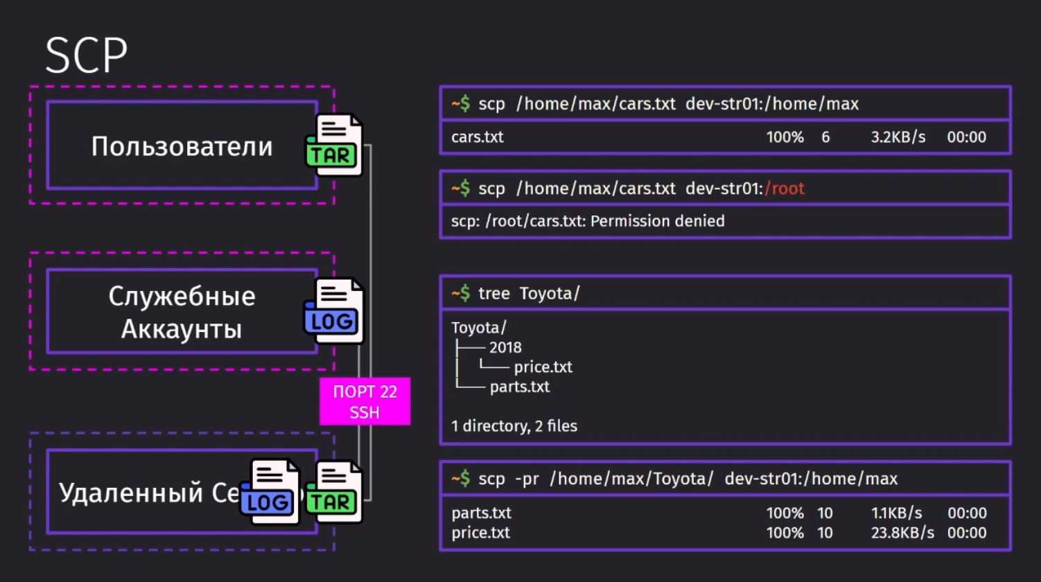The image size is (1041, 582).
Task: Click the pink ПОРТ 22 SSH label
Action: (365, 402)
